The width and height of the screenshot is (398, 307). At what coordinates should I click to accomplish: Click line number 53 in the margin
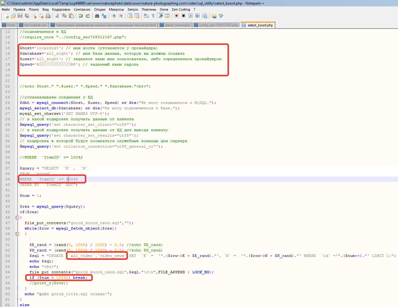click(x=7, y=256)
